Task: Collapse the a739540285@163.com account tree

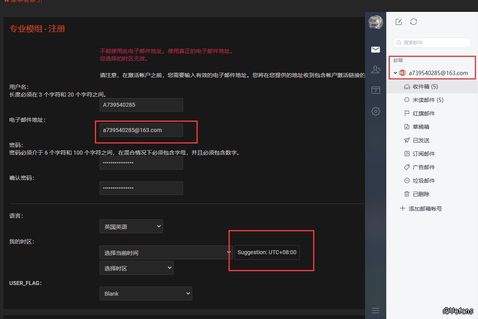Action: [x=395, y=73]
